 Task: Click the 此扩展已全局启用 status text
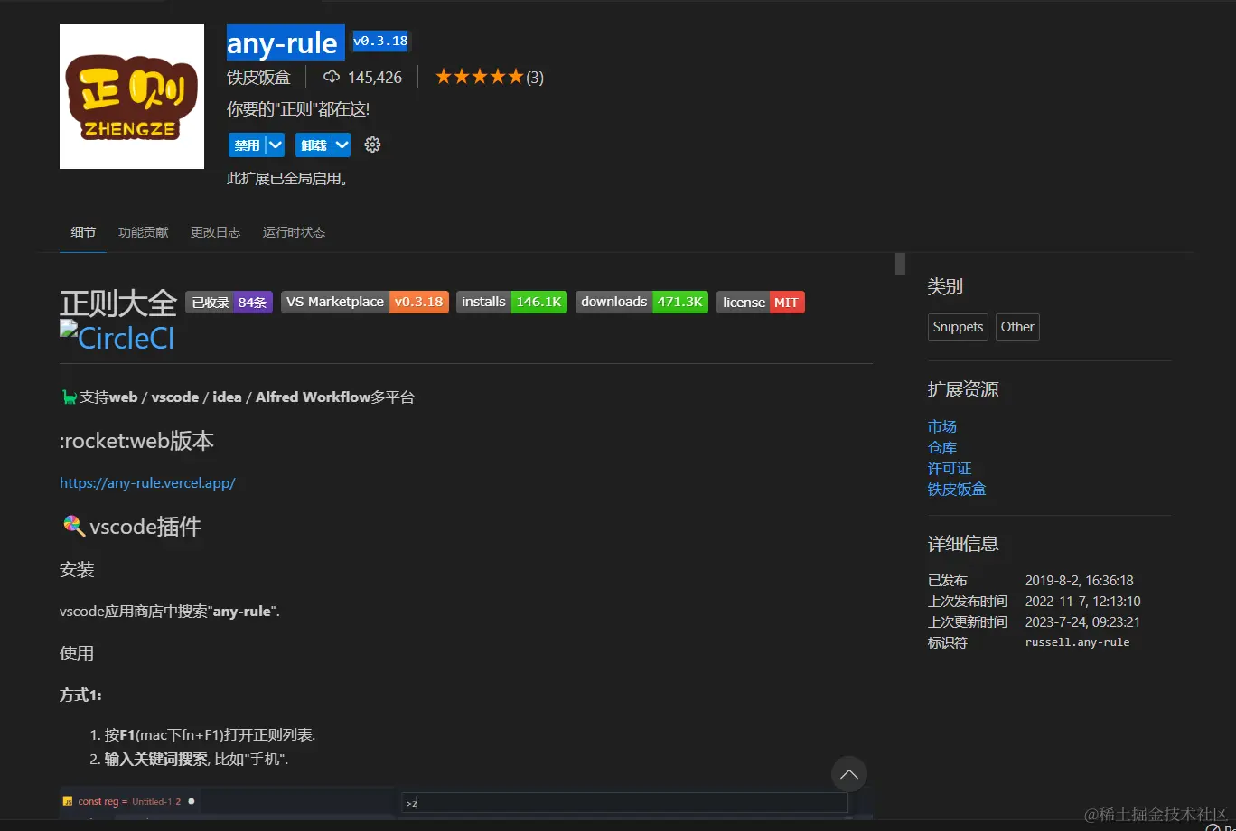(288, 178)
